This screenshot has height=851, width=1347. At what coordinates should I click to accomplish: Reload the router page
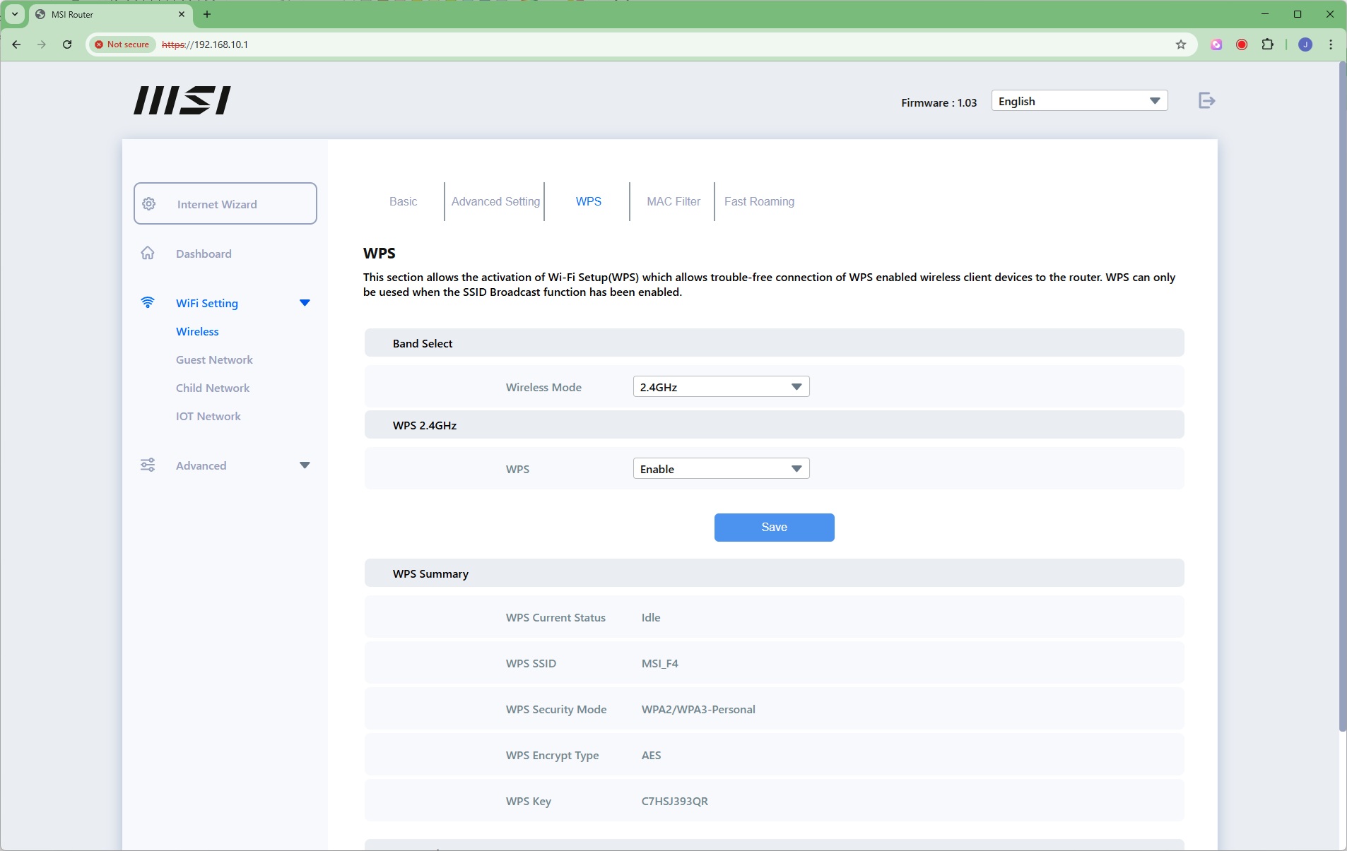[x=67, y=44]
